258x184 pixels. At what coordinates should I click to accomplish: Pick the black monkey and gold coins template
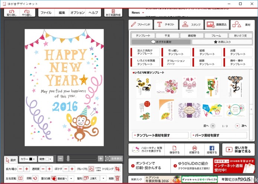click(x=143, y=87)
